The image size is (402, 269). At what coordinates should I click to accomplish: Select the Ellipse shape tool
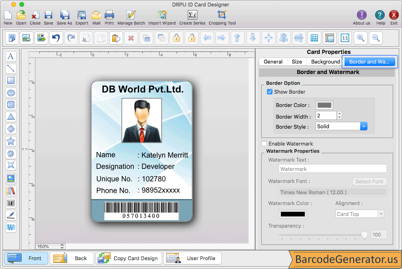click(11, 92)
